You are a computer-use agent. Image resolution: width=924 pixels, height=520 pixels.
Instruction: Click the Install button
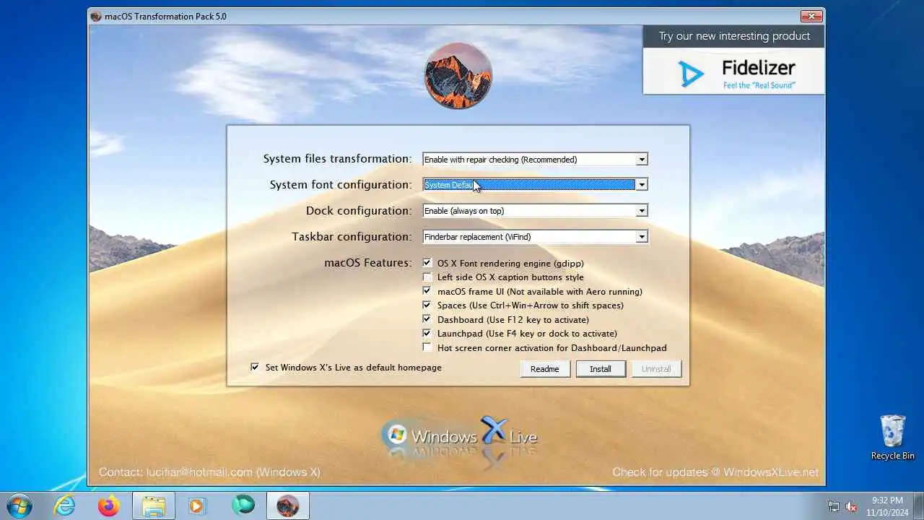601,368
